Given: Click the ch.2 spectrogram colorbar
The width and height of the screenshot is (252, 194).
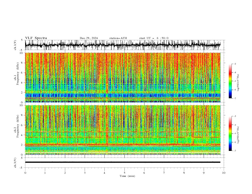Looking at the screenshot, I should tap(230, 133).
